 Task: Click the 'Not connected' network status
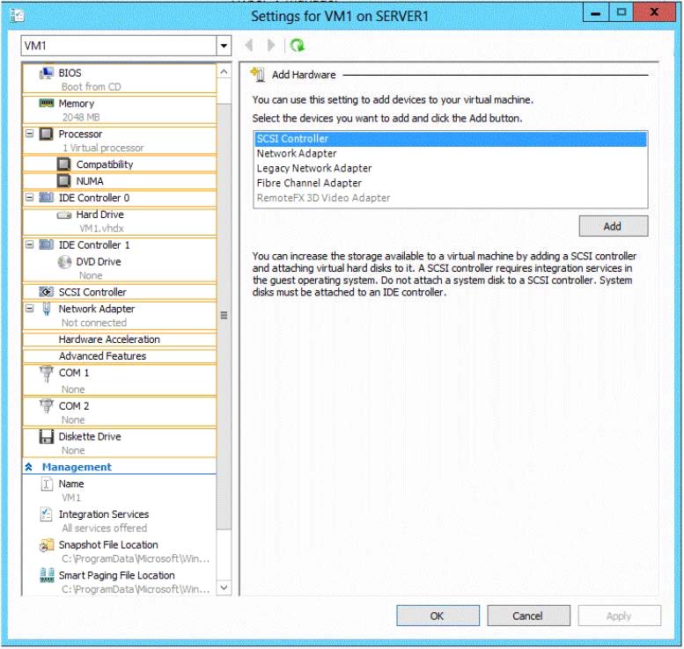pyautogui.click(x=94, y=323)
